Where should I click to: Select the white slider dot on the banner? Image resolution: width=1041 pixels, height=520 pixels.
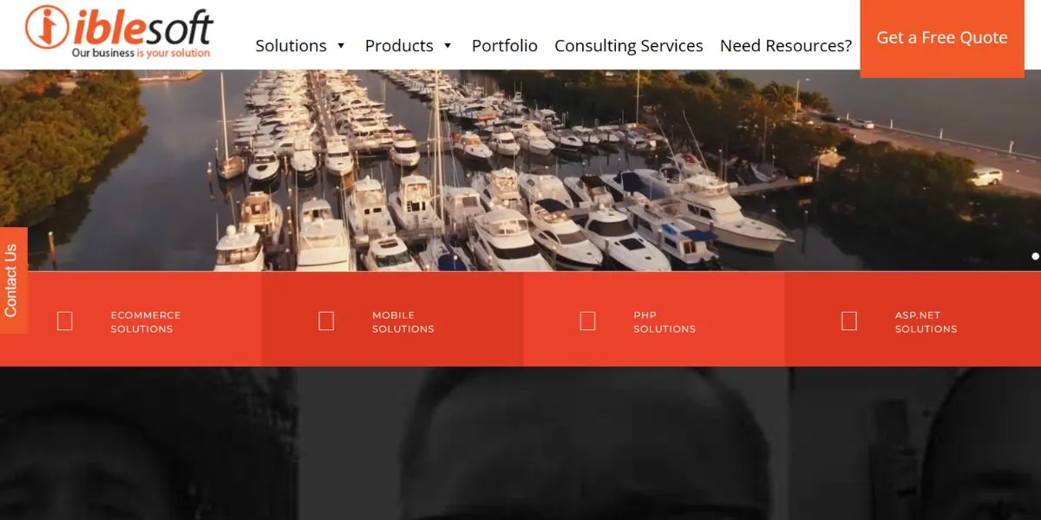tap(1035, 256)
